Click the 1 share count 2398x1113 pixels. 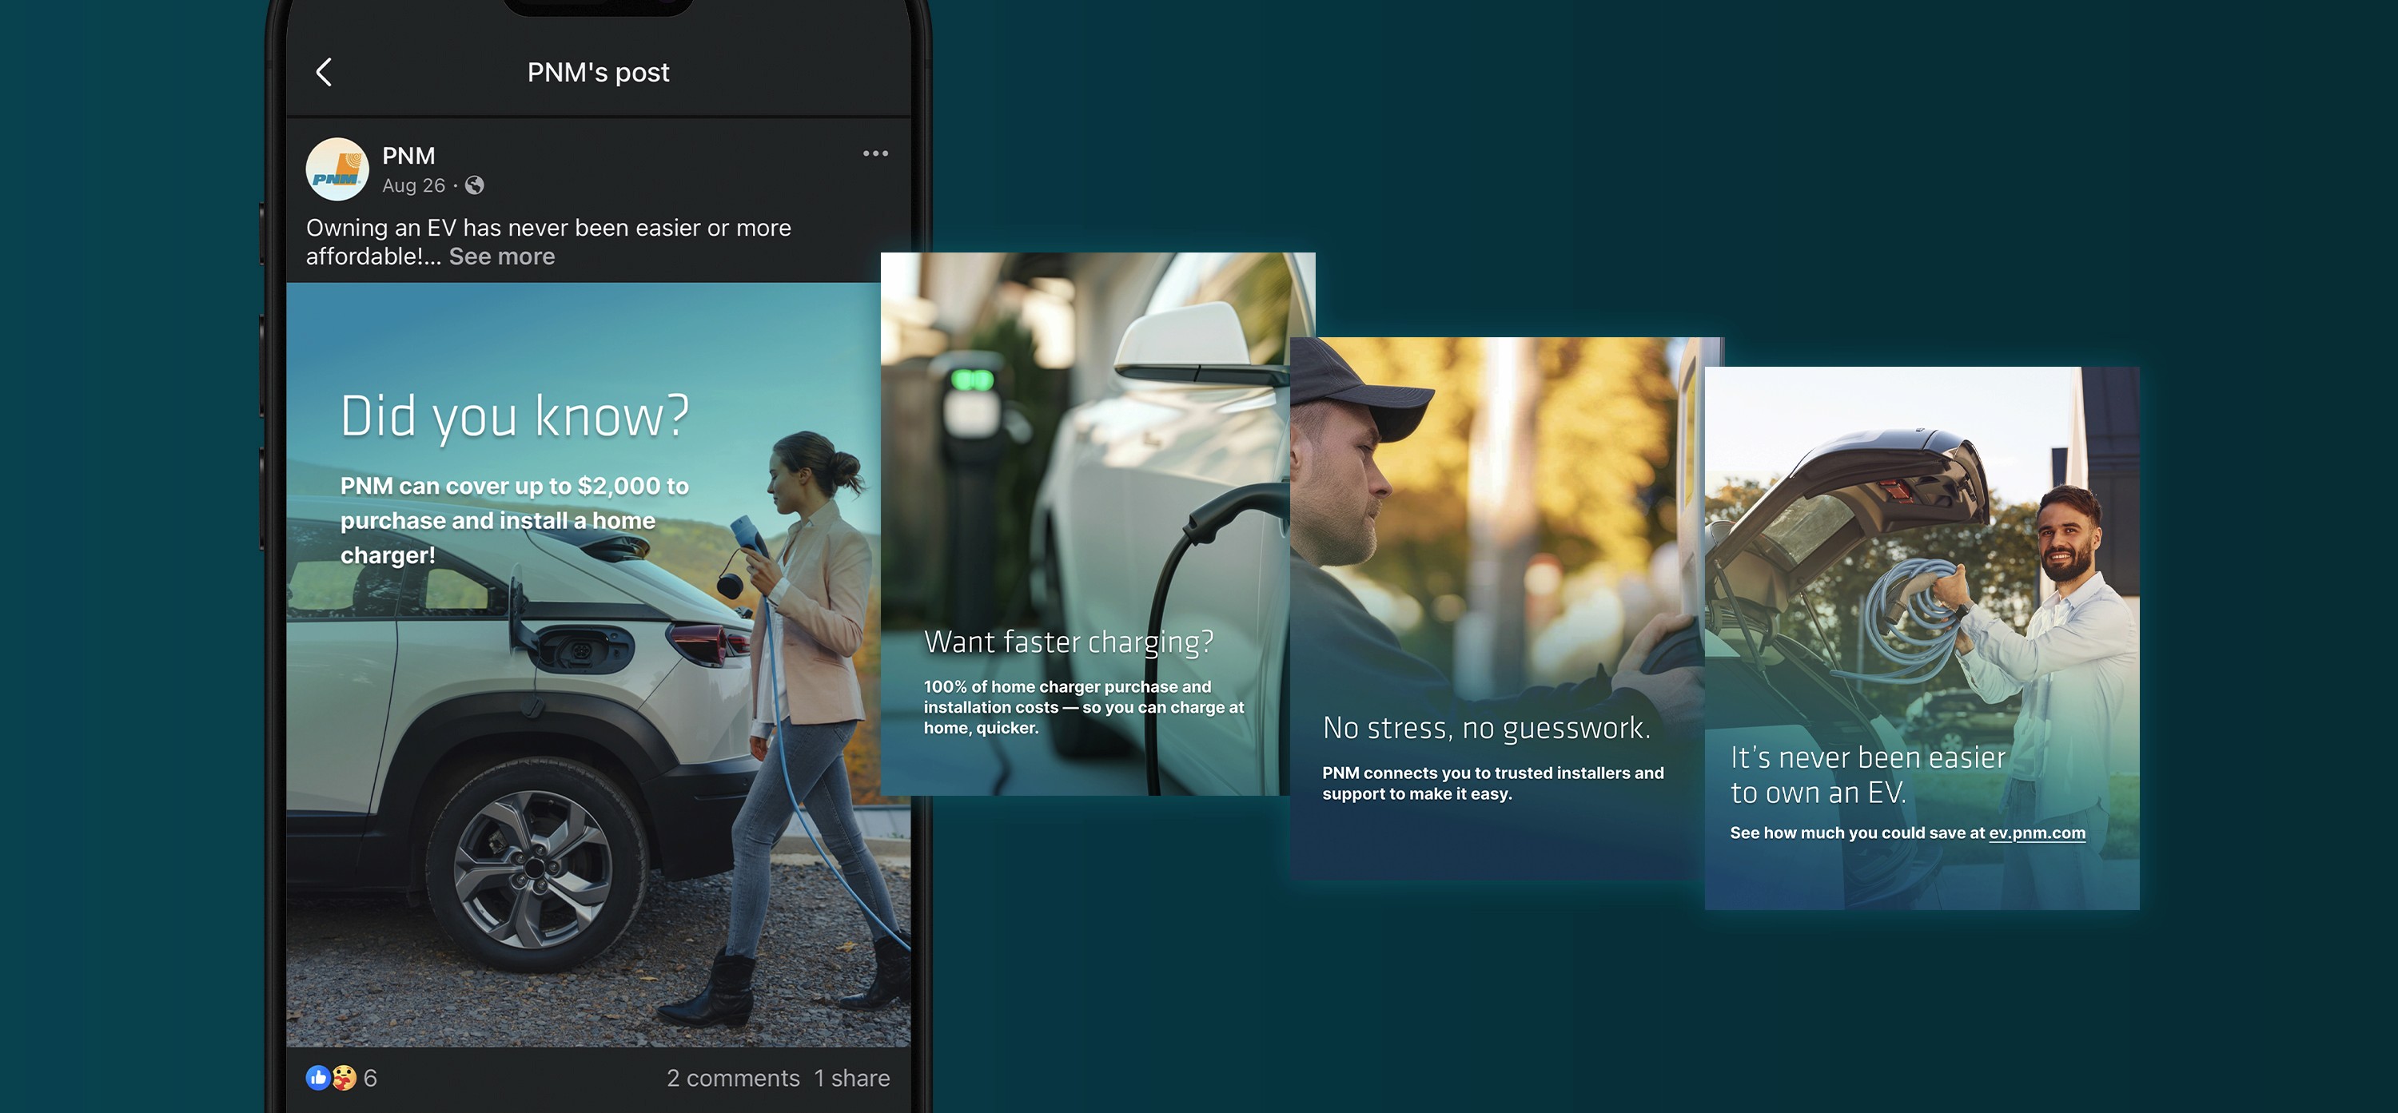[x=852, y=1078]
